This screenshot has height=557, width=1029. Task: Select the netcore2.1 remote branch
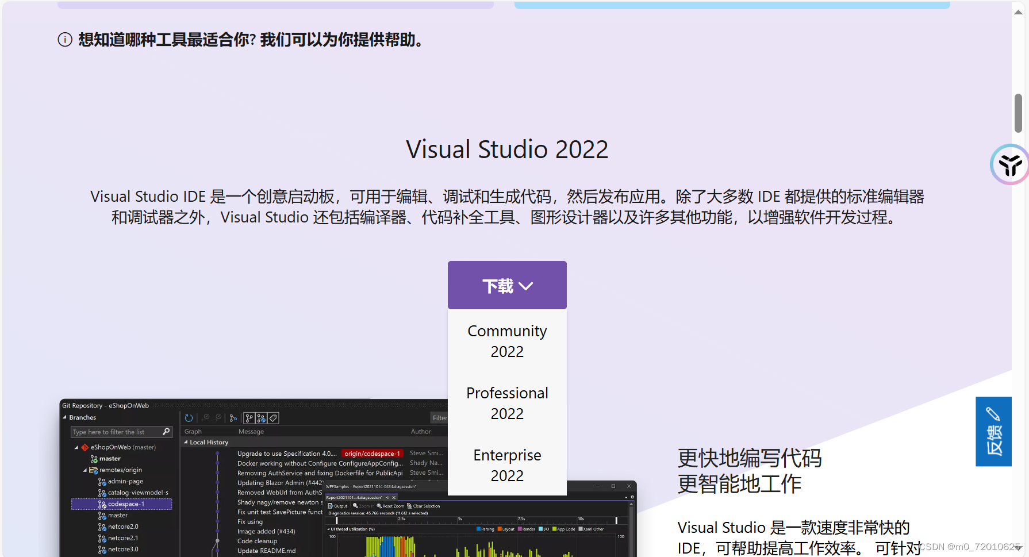123,538
